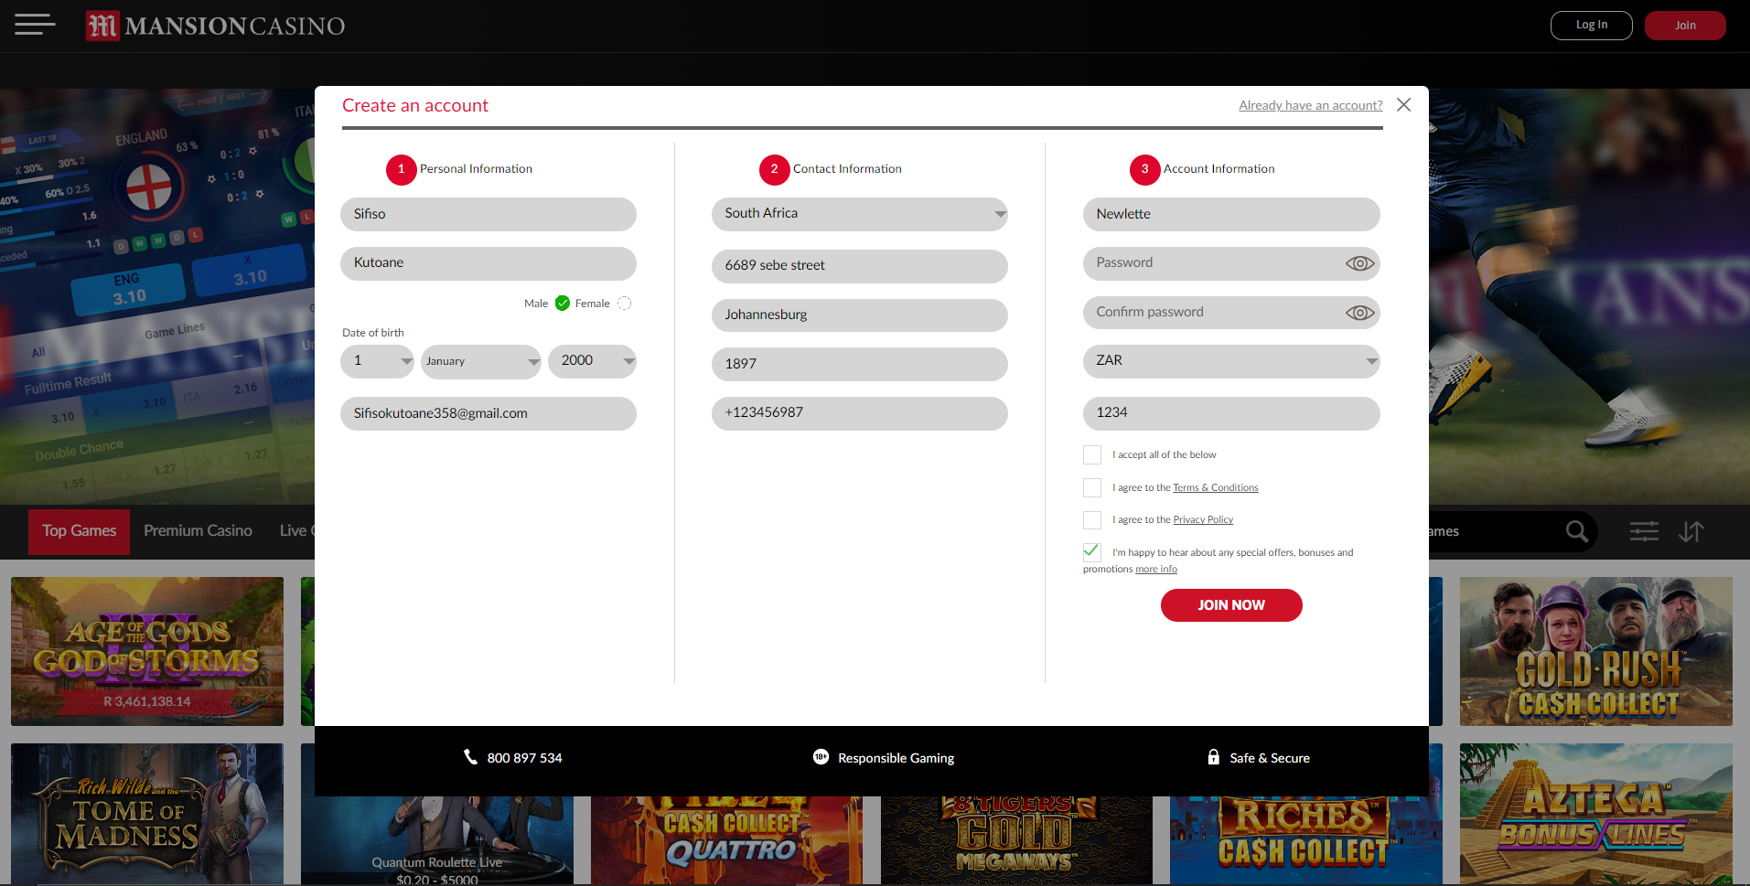This screenshot has height=886, width=1750.
Task: Click the phone number input field
Action: point(860,413)
